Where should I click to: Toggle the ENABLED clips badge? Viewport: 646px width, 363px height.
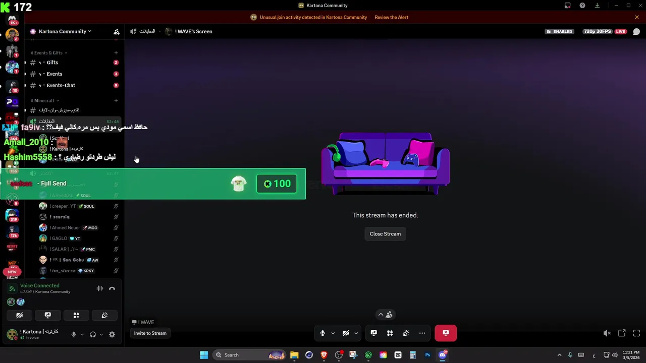pyautogui.click(x=560, y=31)
